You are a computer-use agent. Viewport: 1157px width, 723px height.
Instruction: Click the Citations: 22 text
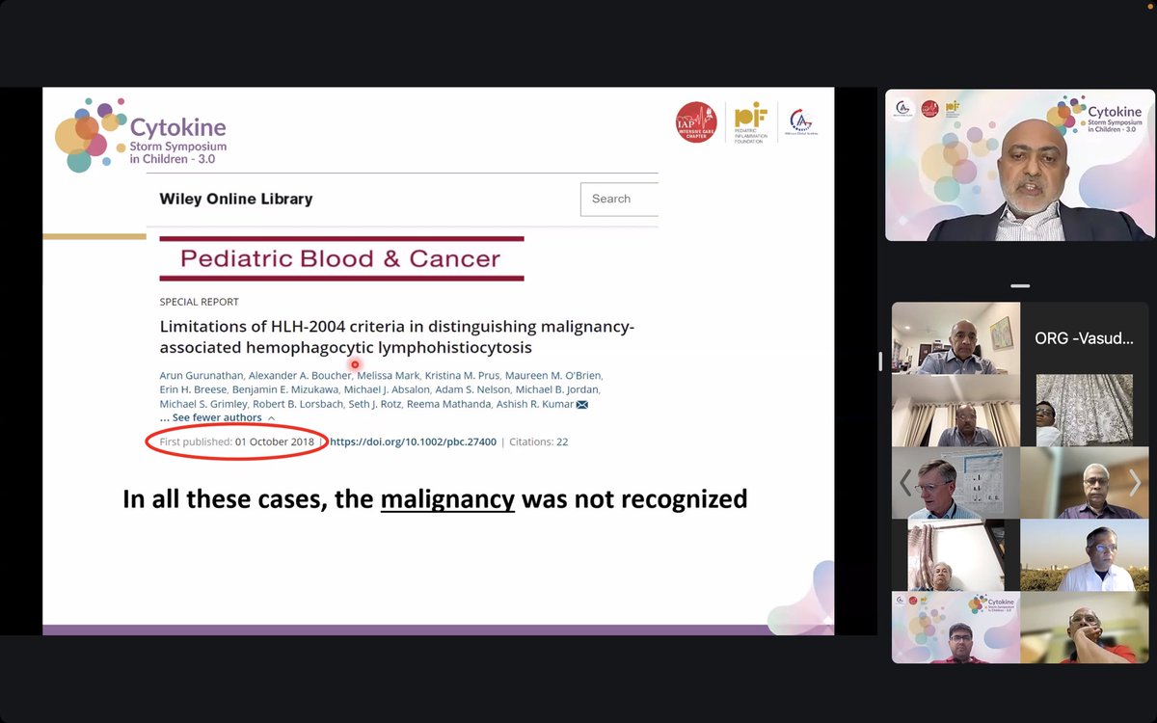click(x=540, y=442)
